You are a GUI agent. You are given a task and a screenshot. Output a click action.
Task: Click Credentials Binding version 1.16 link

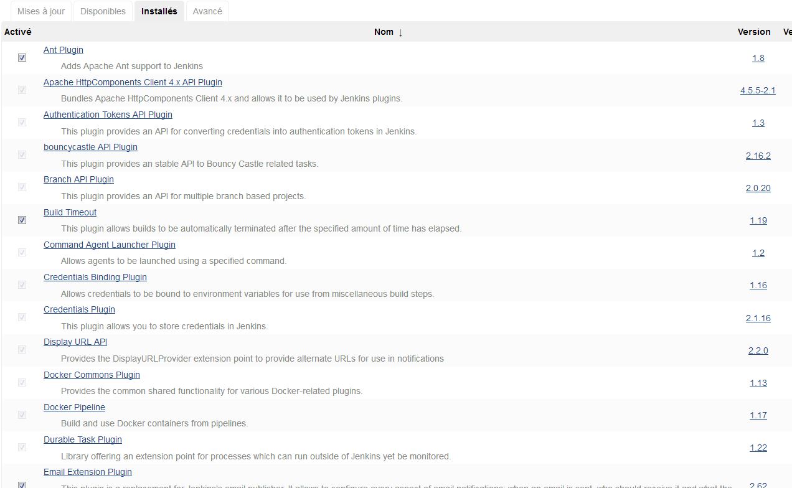758,285
